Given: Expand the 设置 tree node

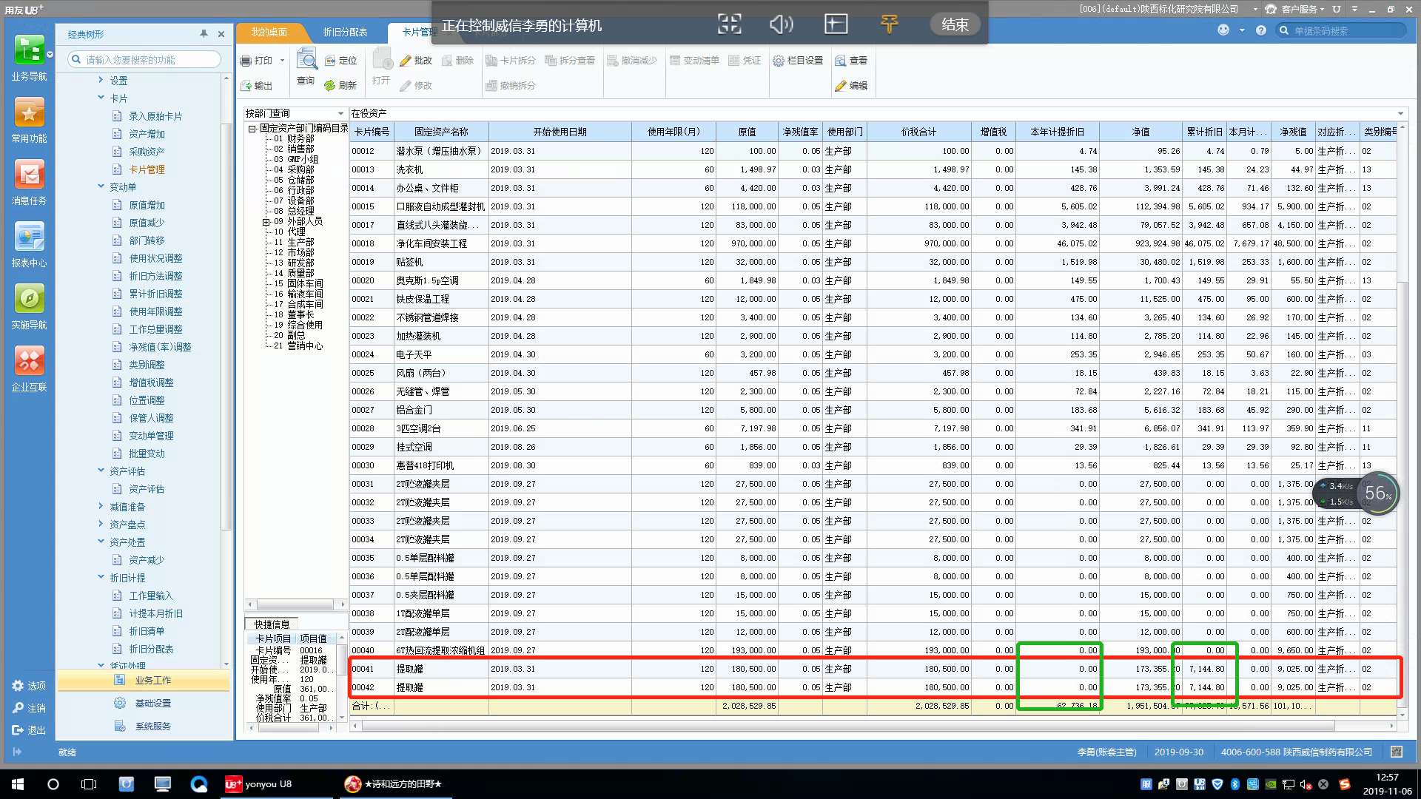Looking at the screenshot, I should 101,80.
